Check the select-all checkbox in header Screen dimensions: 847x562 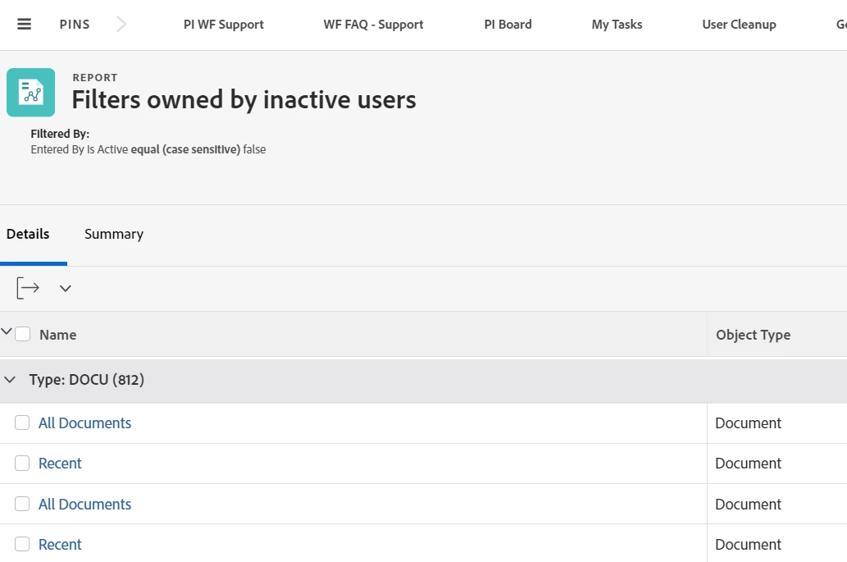coord(22,334)
